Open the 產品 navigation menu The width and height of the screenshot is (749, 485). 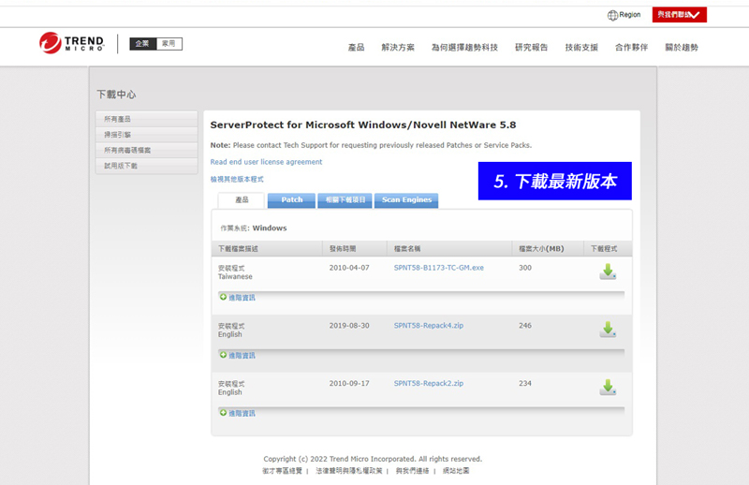tap(357, 48)
